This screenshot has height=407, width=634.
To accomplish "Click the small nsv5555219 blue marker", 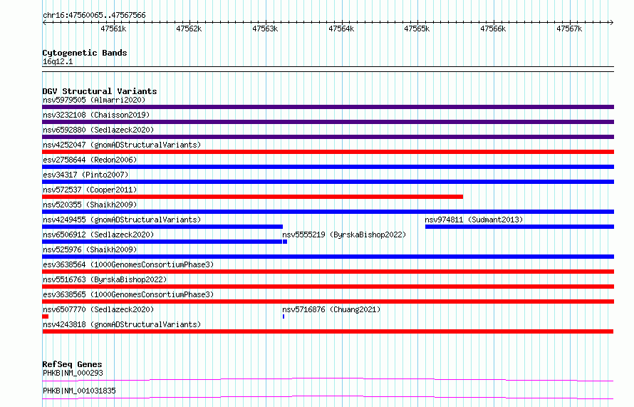I will tap(285, 242).
